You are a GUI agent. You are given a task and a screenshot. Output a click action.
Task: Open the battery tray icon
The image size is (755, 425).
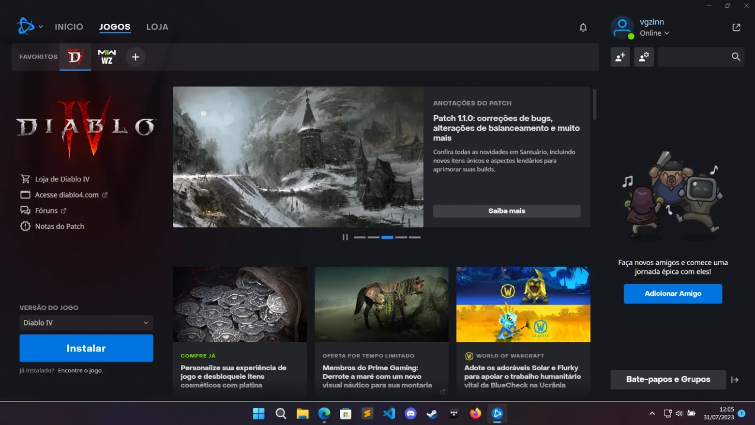(692, 413)
